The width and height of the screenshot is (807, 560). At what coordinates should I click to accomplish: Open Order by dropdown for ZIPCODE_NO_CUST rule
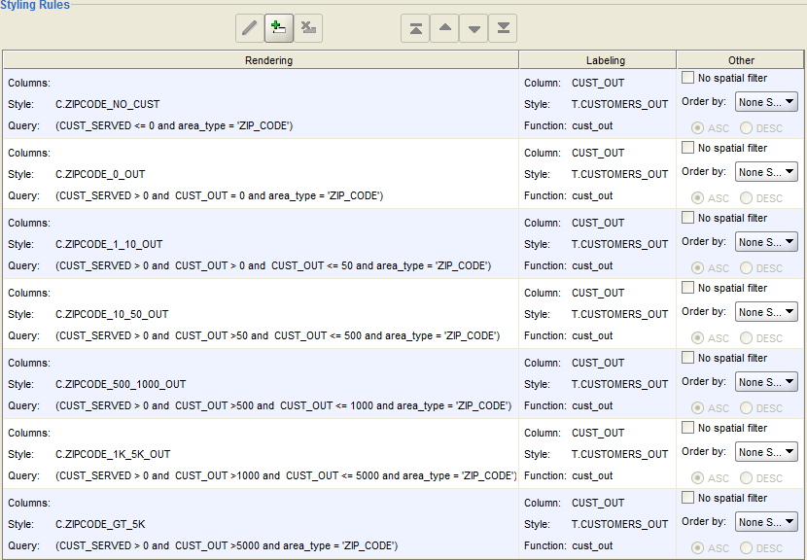[x=766, y=102]
